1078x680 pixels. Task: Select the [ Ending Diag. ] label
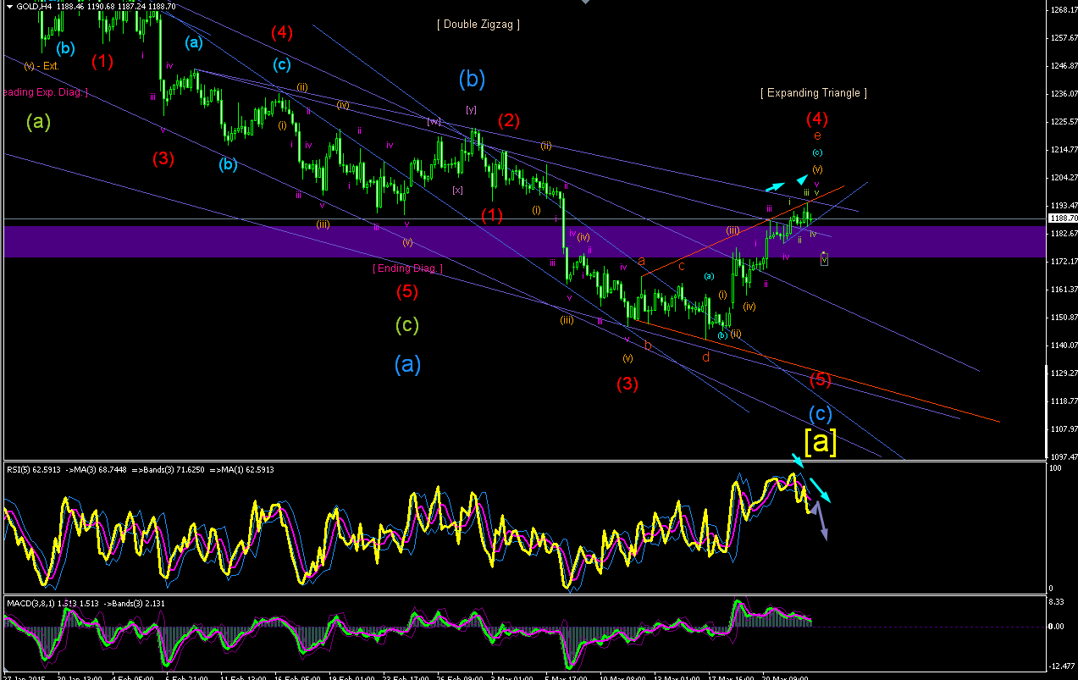407,268
